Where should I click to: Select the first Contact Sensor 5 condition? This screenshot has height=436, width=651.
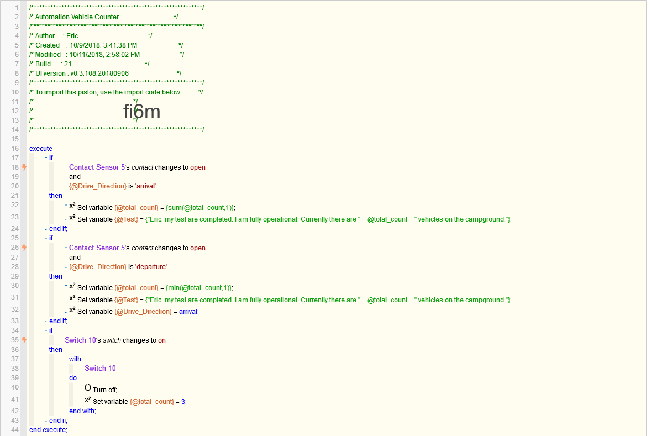137,167
